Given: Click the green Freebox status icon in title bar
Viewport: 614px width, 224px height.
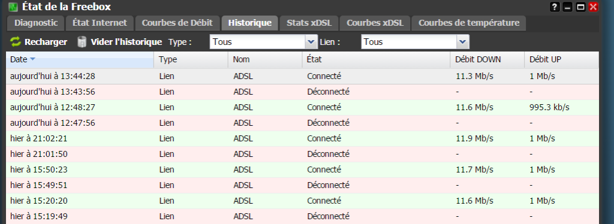Looking at the screenshot, I should click(x=13, y=7).
